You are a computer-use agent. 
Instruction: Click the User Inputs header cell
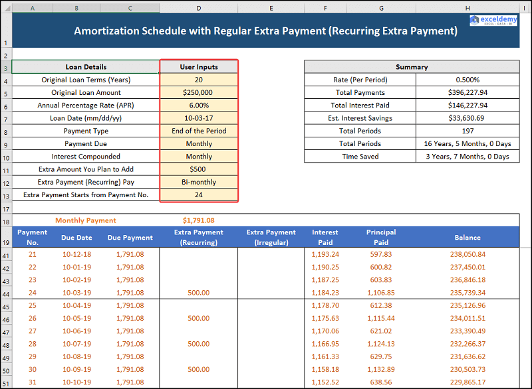[199, 66]
